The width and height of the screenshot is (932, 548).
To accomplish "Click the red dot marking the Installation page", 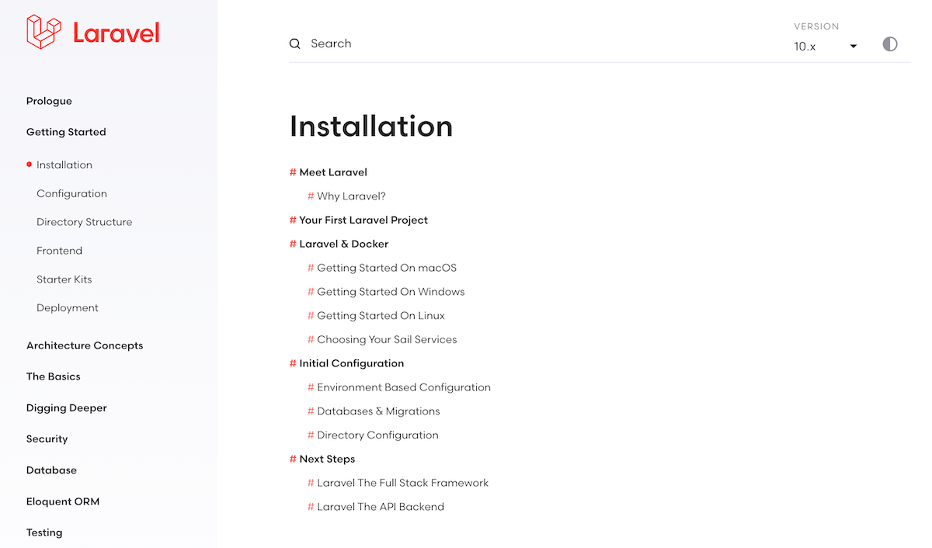I will coord(29,165).
